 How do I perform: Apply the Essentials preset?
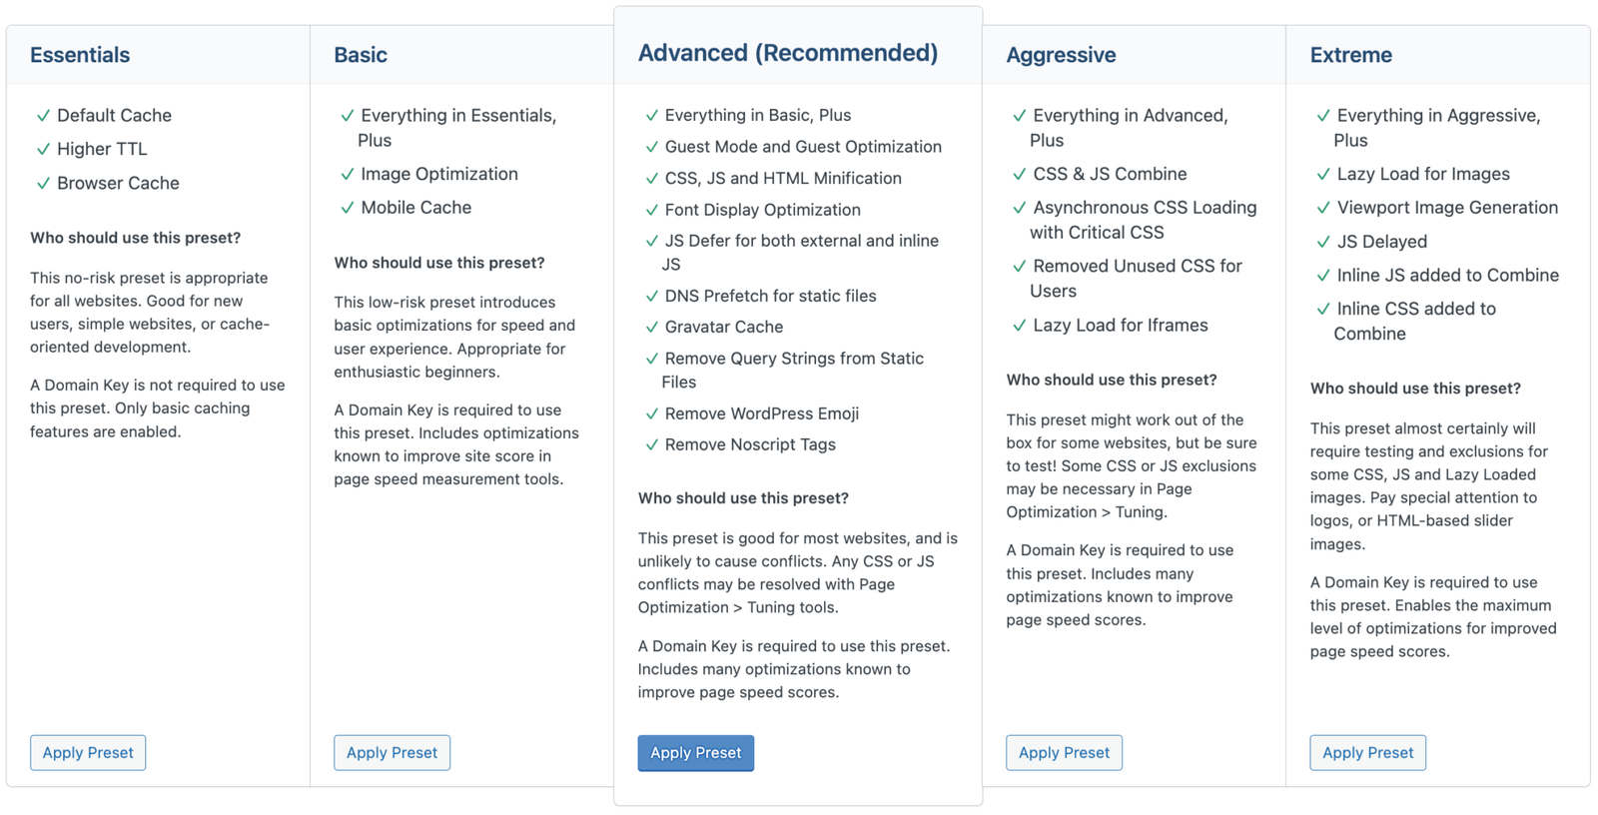point(88,753)
